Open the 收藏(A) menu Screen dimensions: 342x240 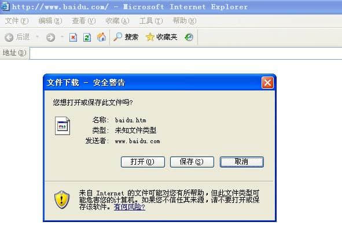117,21
